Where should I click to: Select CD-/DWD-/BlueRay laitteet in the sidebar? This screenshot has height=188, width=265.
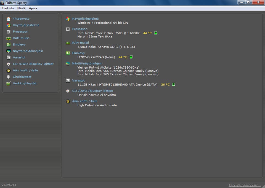pyautogui.click(x=33, y=64)
